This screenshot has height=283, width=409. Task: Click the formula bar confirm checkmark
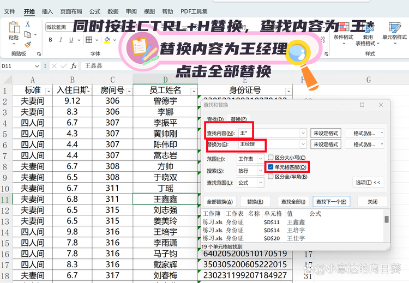tap(64, 66)
